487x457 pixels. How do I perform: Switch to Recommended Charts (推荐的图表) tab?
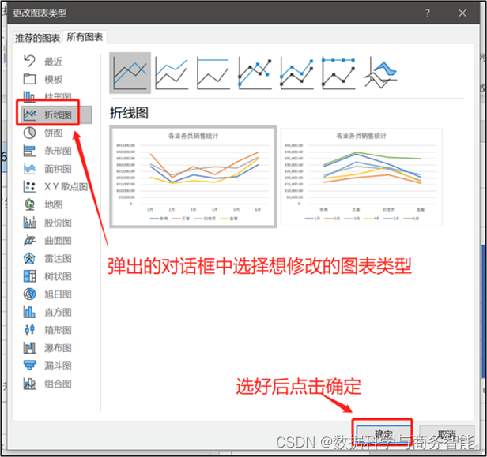(x=37, y=38)
